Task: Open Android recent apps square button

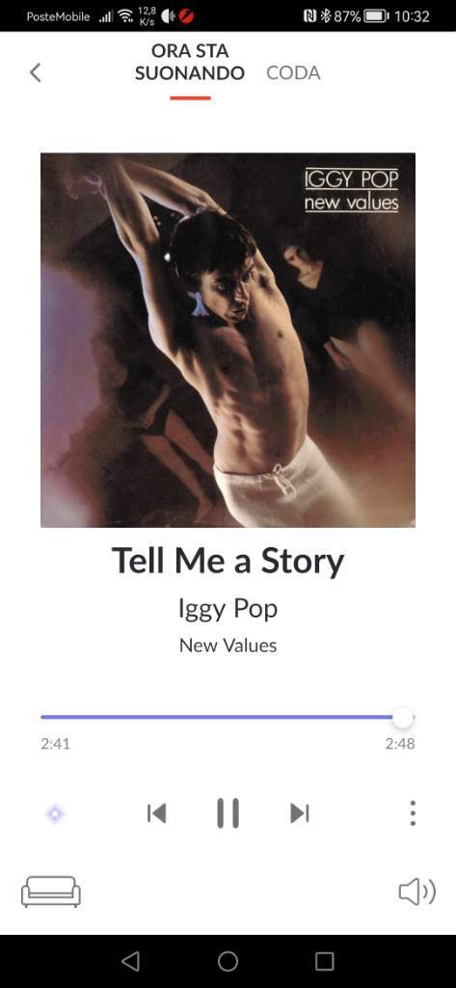Action: tap(324, 961)
